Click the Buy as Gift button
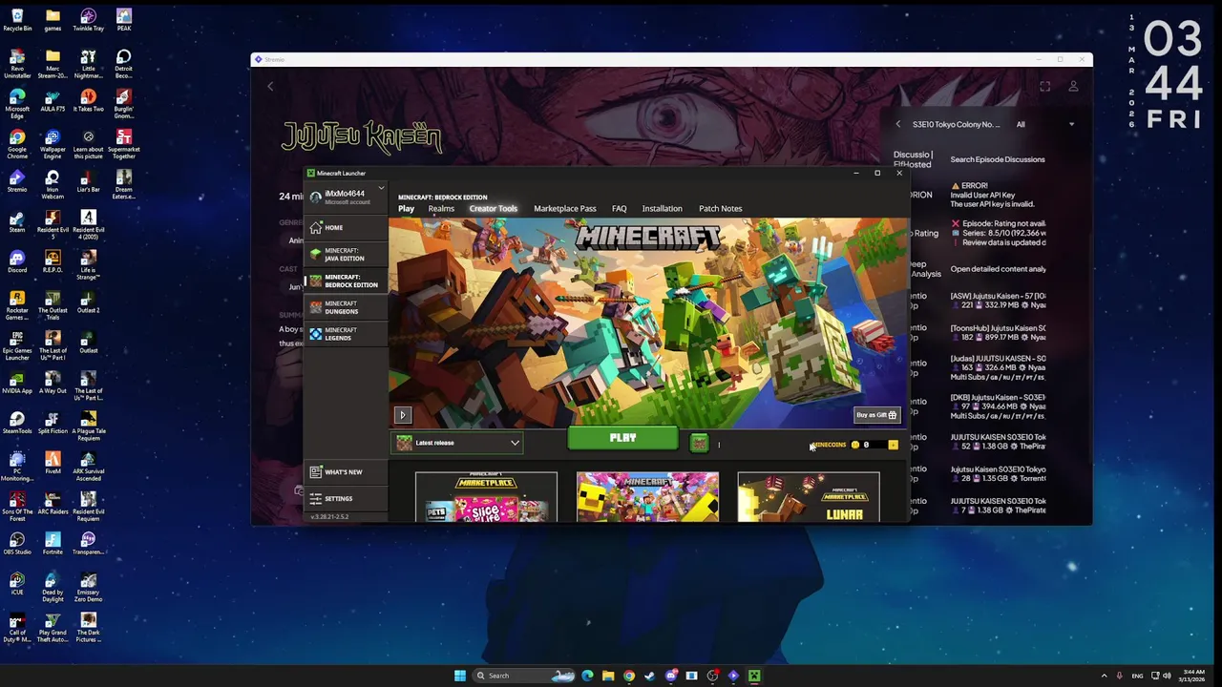The width and height of the screenshot is (1222, 687). click(x=876, y=415)
